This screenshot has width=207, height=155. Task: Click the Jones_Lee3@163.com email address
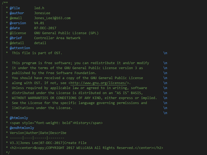(52, 18)
